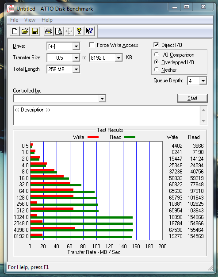This screenshot has height=277, width=218.
Task: Click the 'For Help, press F1' status text
Action: click(28, 267)
